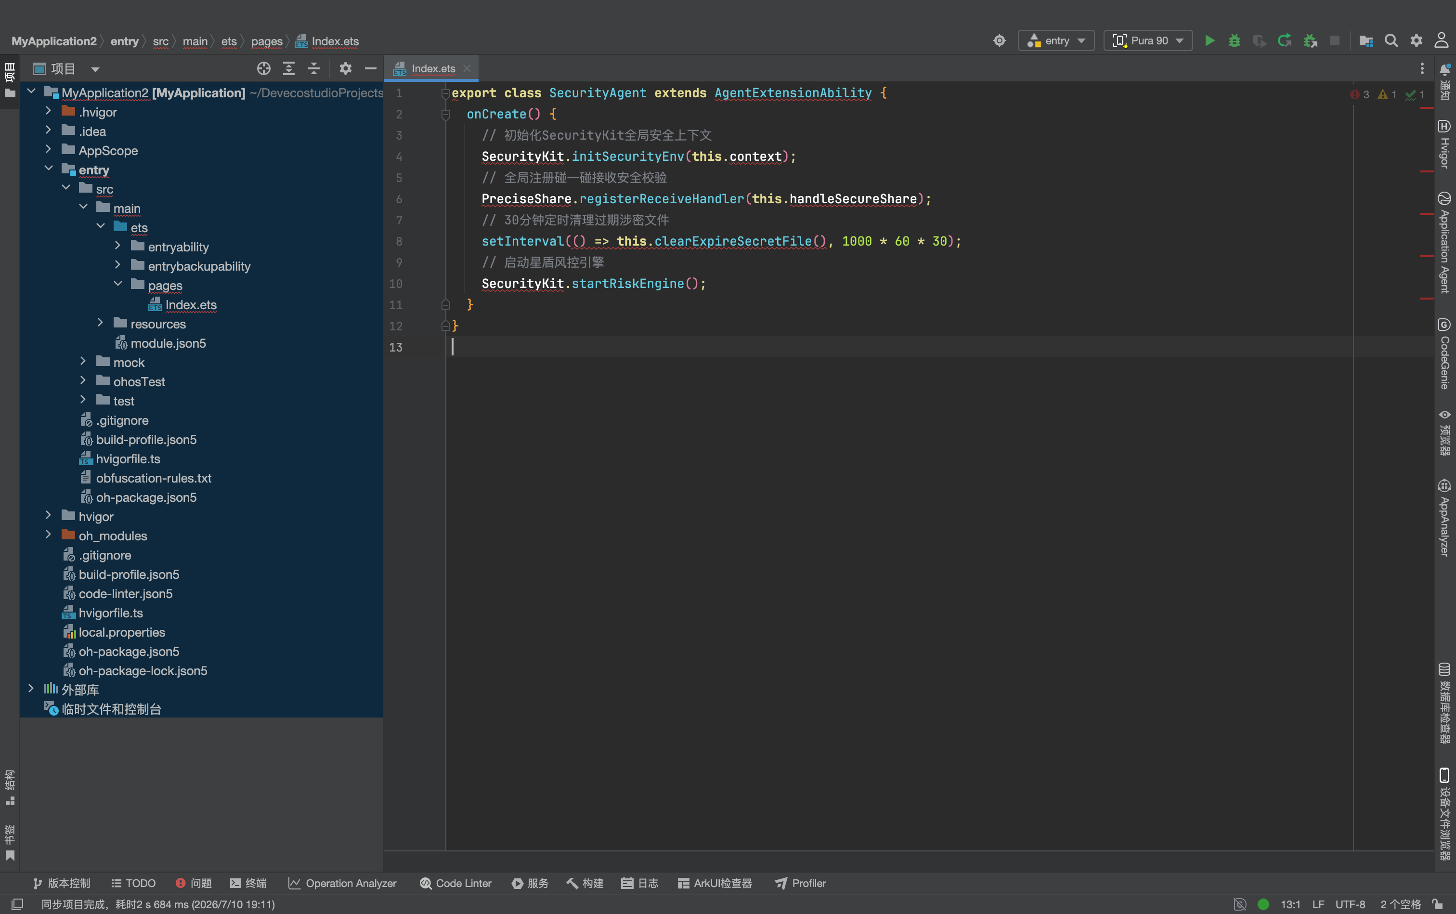Click the UTF-8 encoding label in the status bar
The image size is (1456, 914).
[1350, 904]
